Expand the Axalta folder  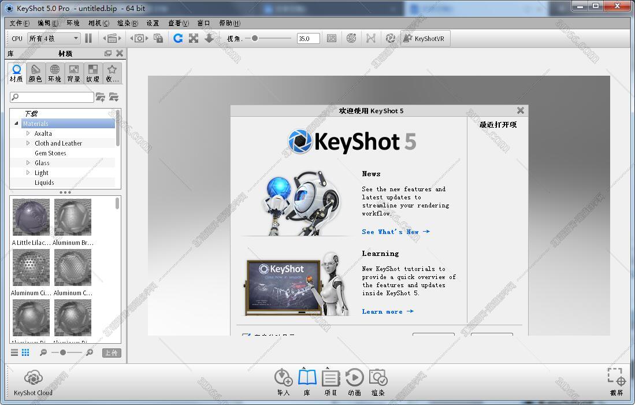[x=28, y=133]
